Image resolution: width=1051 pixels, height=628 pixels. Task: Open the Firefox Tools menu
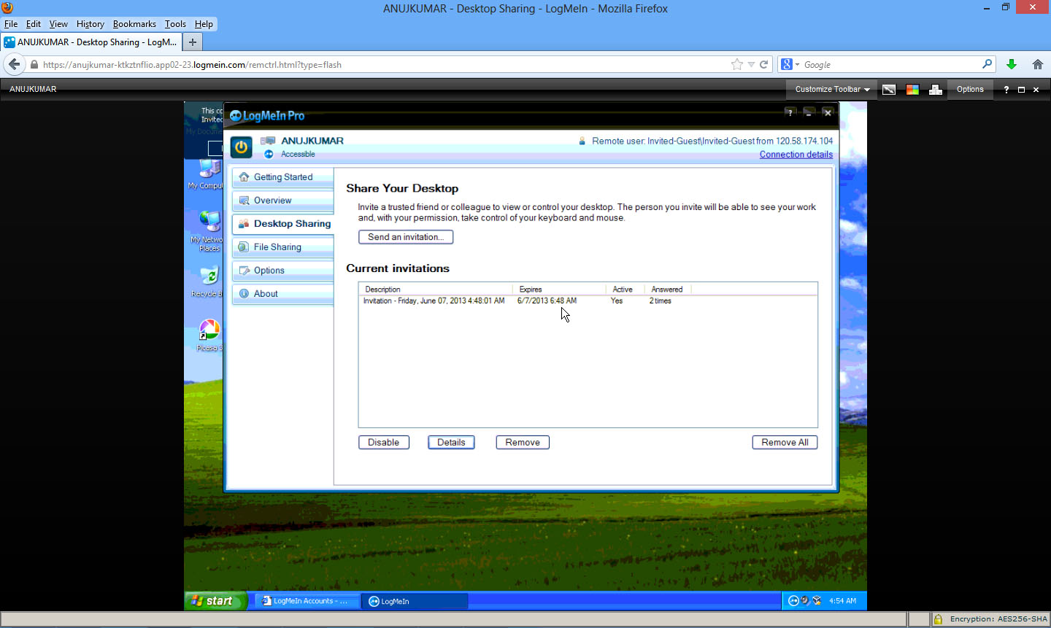pyautogui.click(x=175, y=24)
